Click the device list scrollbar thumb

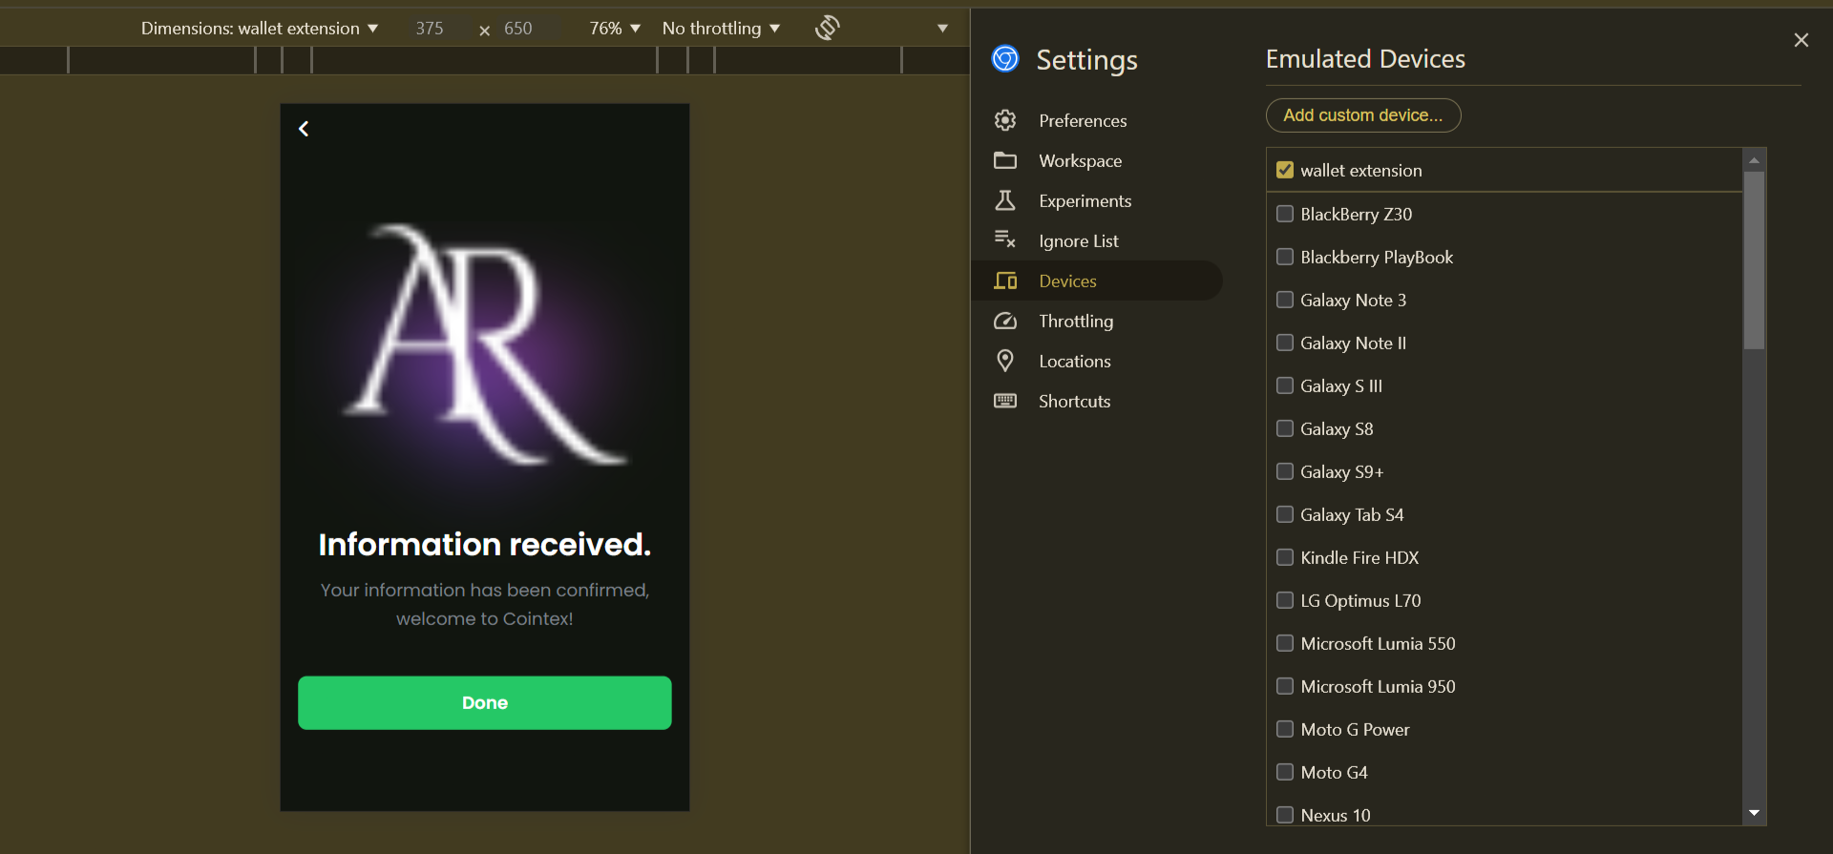(1754, 260)
